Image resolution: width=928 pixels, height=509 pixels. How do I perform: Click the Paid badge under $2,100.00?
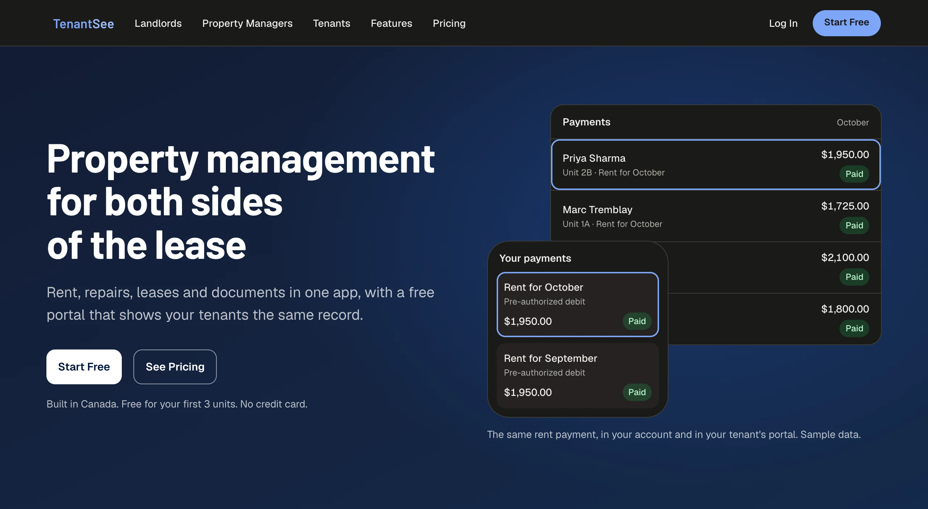pyautogui.click(x=854, y=277)
